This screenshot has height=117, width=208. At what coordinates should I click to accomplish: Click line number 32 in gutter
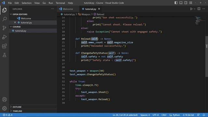tap(63, 82)
